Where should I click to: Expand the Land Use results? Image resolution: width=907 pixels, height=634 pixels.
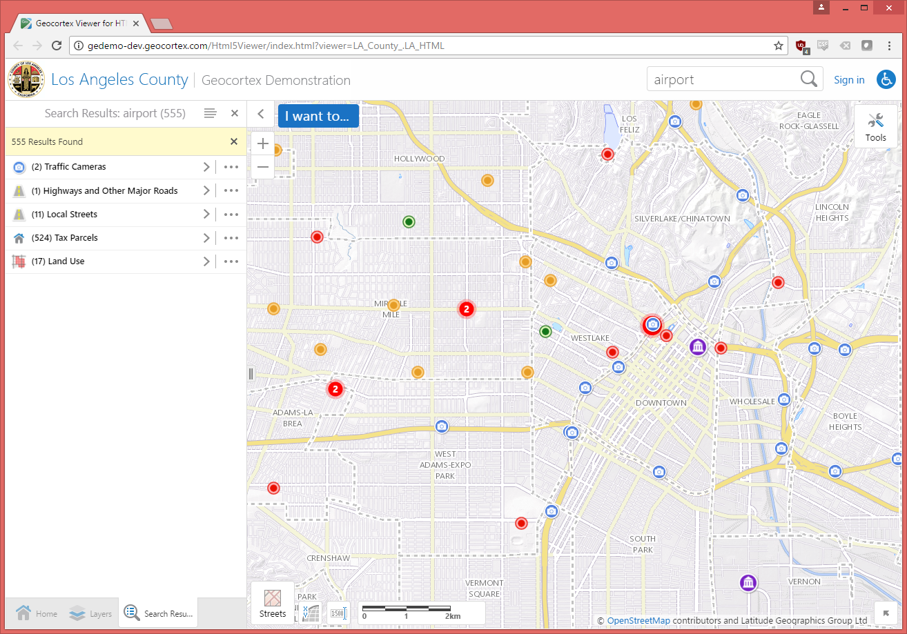click(206, 261)
